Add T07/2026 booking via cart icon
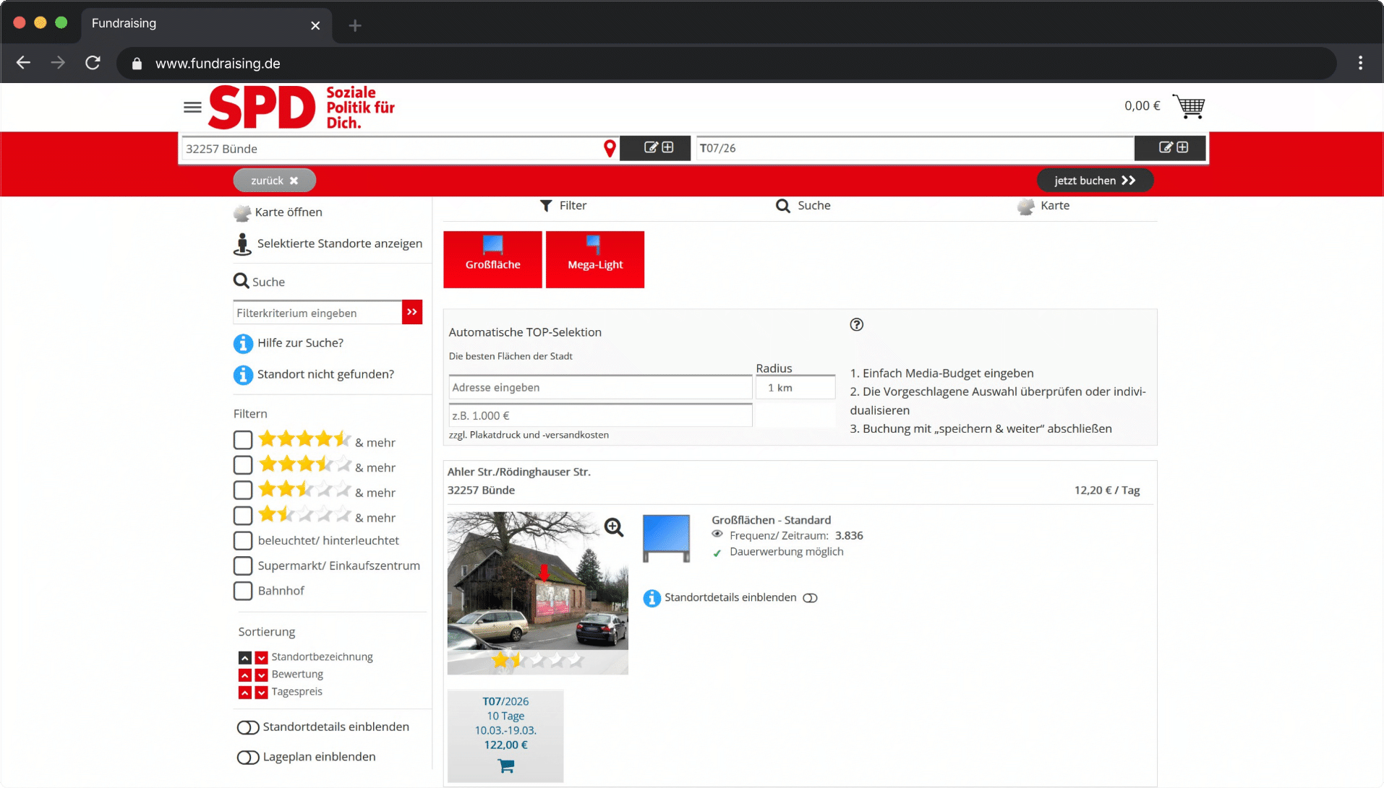Image resolution: width=1384 pixels, height=788 pixels. point(505,766)
